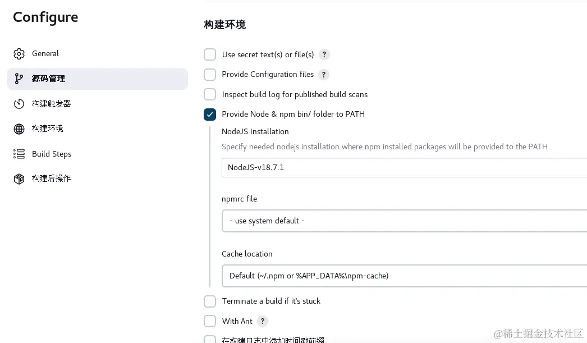The height and width of the screenshot is (343, 587).
Task: Click the npmrc file label
Action: pyautogui.click(x=239, y=199)
